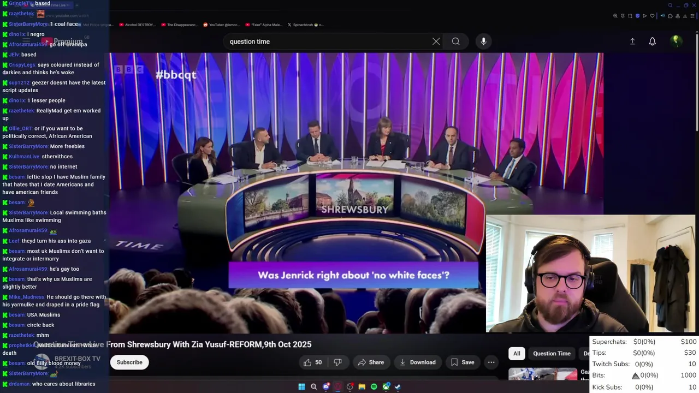Clear the YouTube search text with X
The width and height of the screenshot is (699, 393).
436,41
